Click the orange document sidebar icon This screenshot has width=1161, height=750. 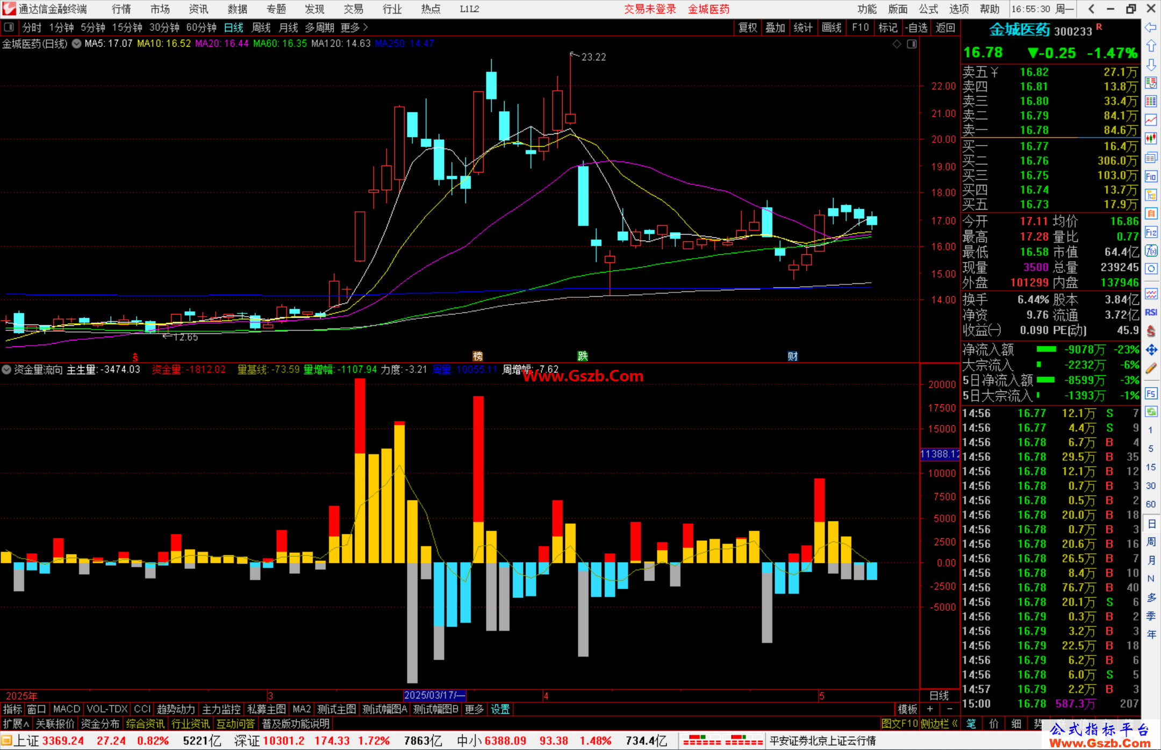[1151, 213]
